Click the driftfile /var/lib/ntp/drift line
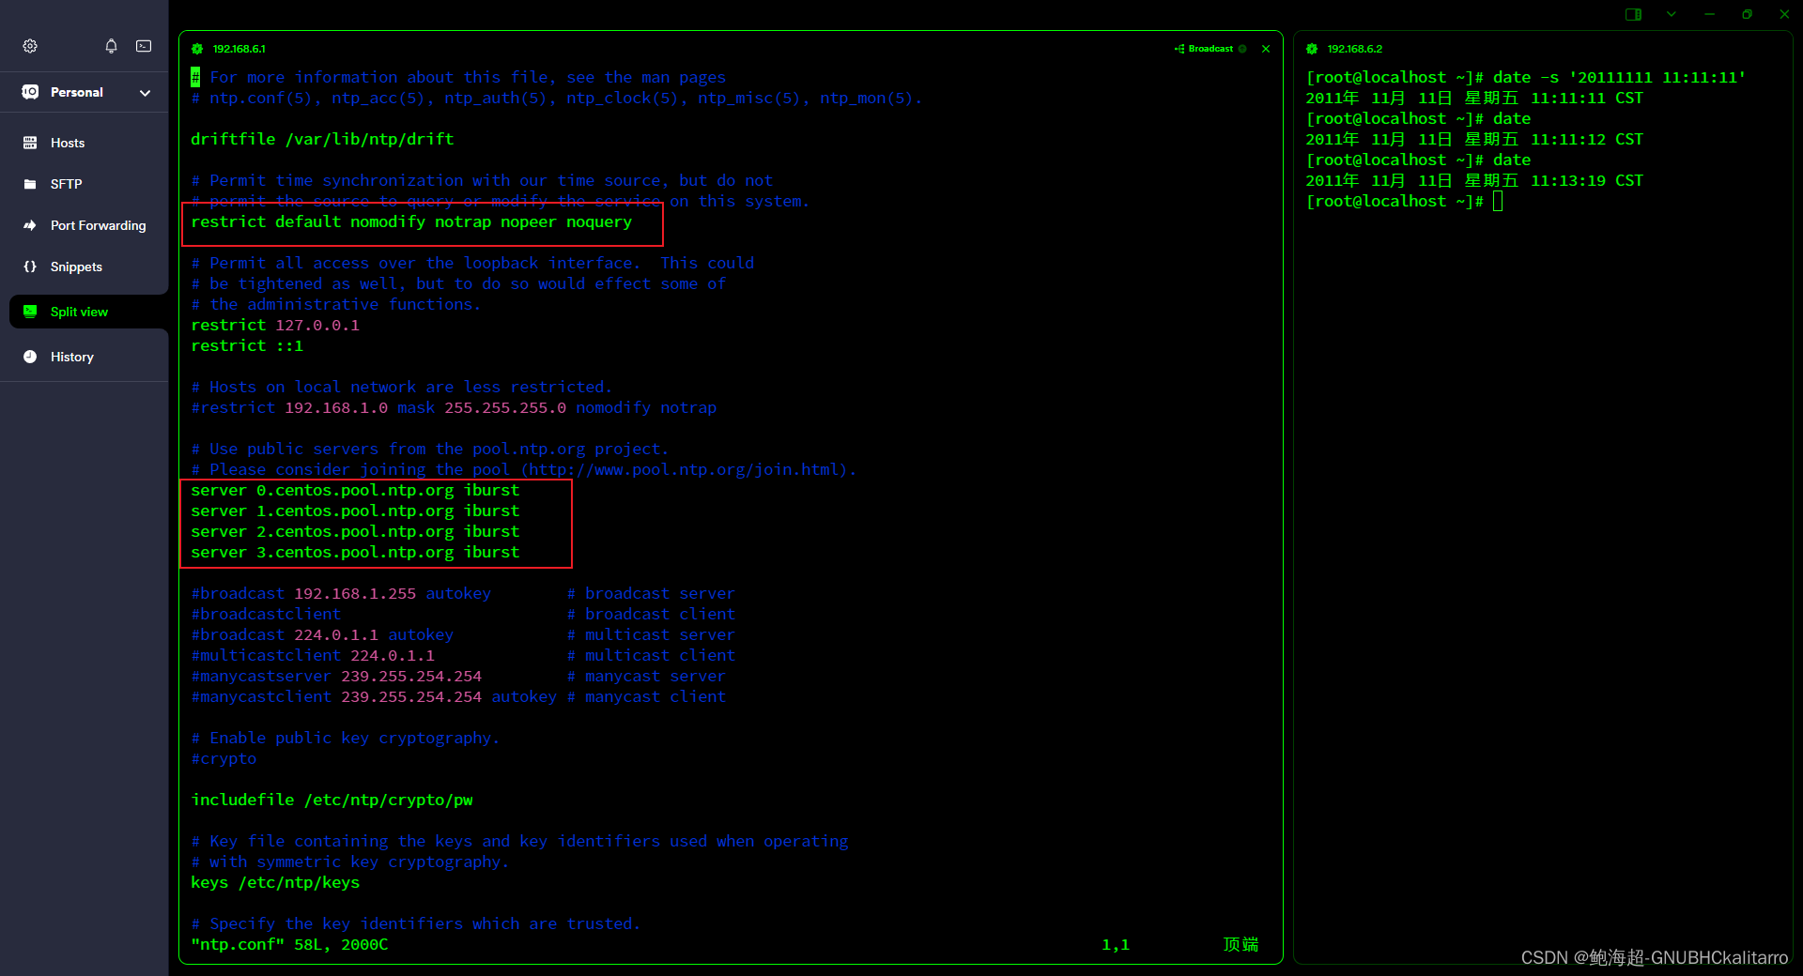Screen dimensions: 1803x976 click(322, 139)
